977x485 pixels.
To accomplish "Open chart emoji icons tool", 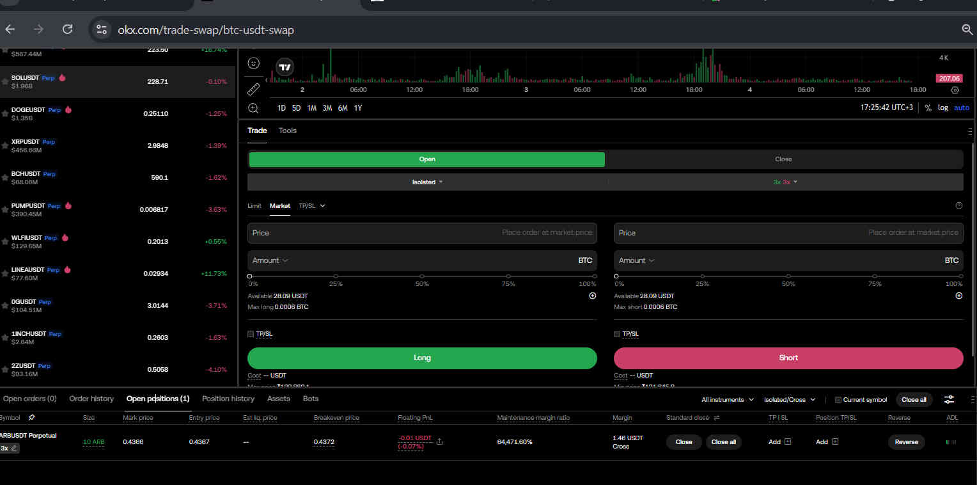I will (253, 63).
